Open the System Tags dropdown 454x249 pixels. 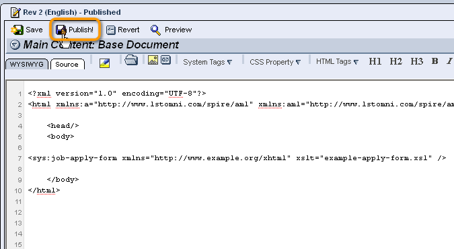click(x=208, y=62)
